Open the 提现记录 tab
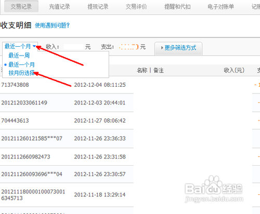260x214 pixels. pos(98,7)
